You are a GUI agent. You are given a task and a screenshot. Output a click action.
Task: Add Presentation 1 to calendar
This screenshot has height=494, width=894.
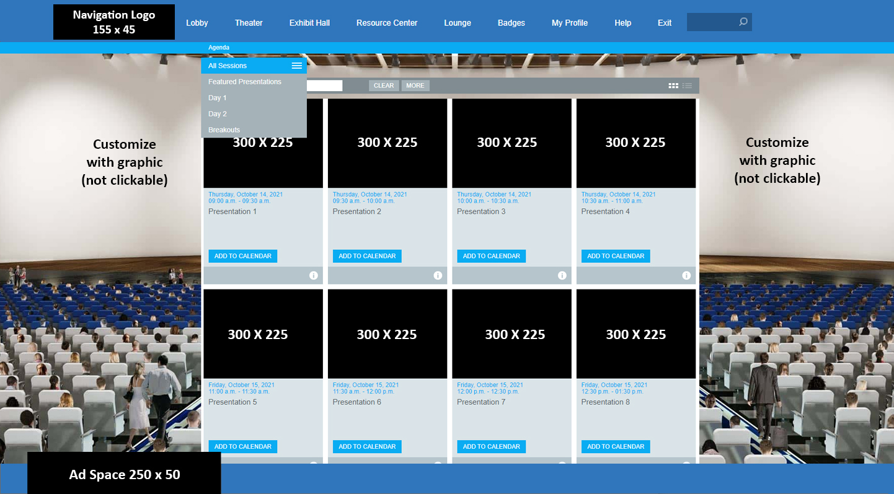click(x=243, y=256)
